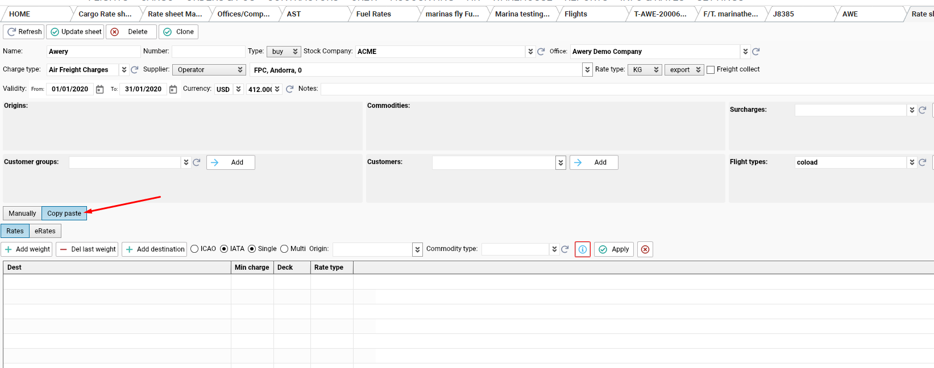This screenshot has height=368, width=934.
Task: Select the ICAO radio option
Action: 195,249
